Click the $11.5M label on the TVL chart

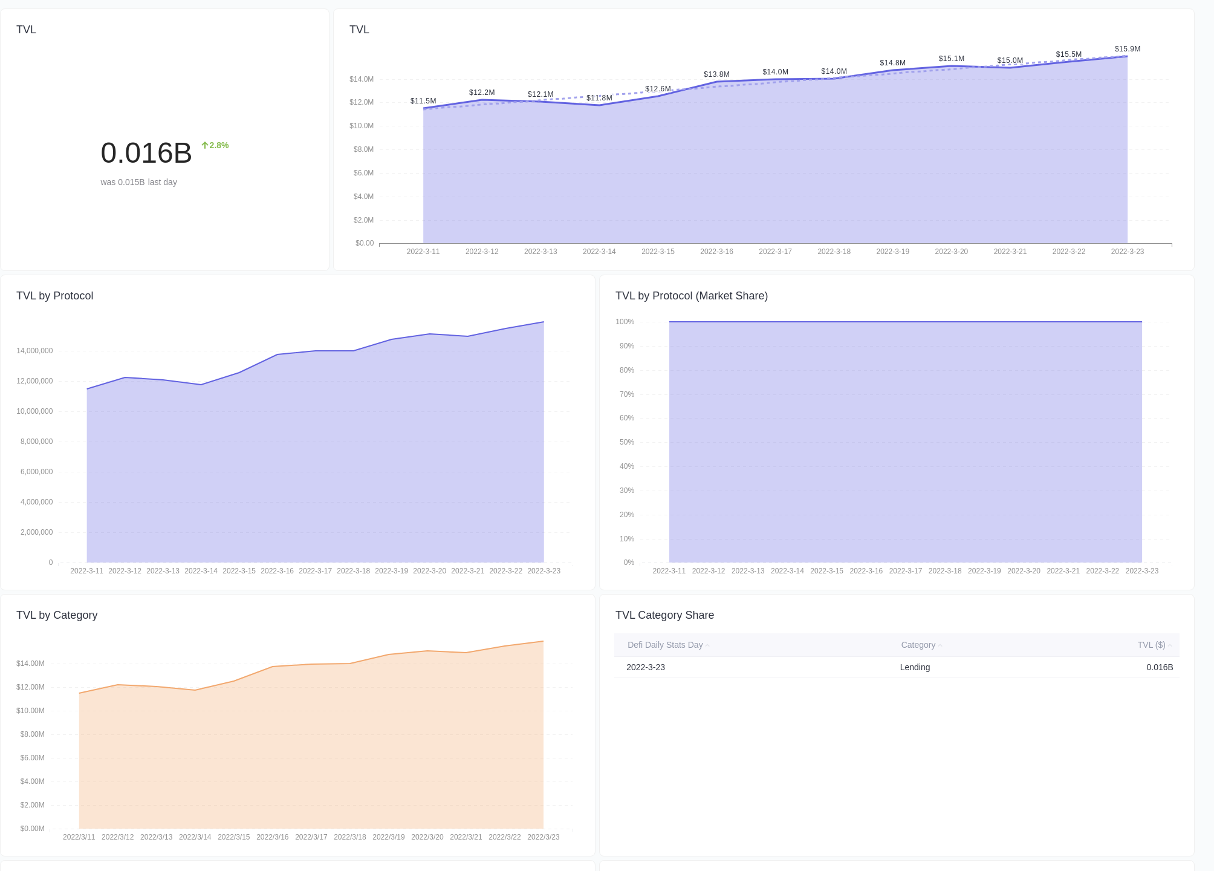click(422, 100)
